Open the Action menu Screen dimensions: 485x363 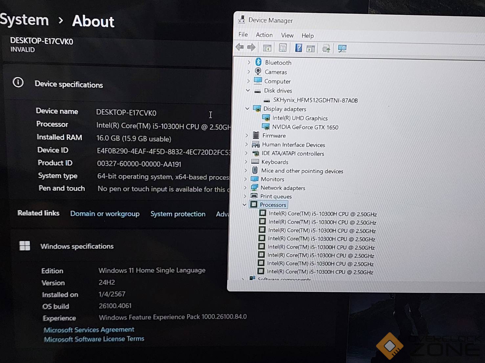[x=264, y=35]
